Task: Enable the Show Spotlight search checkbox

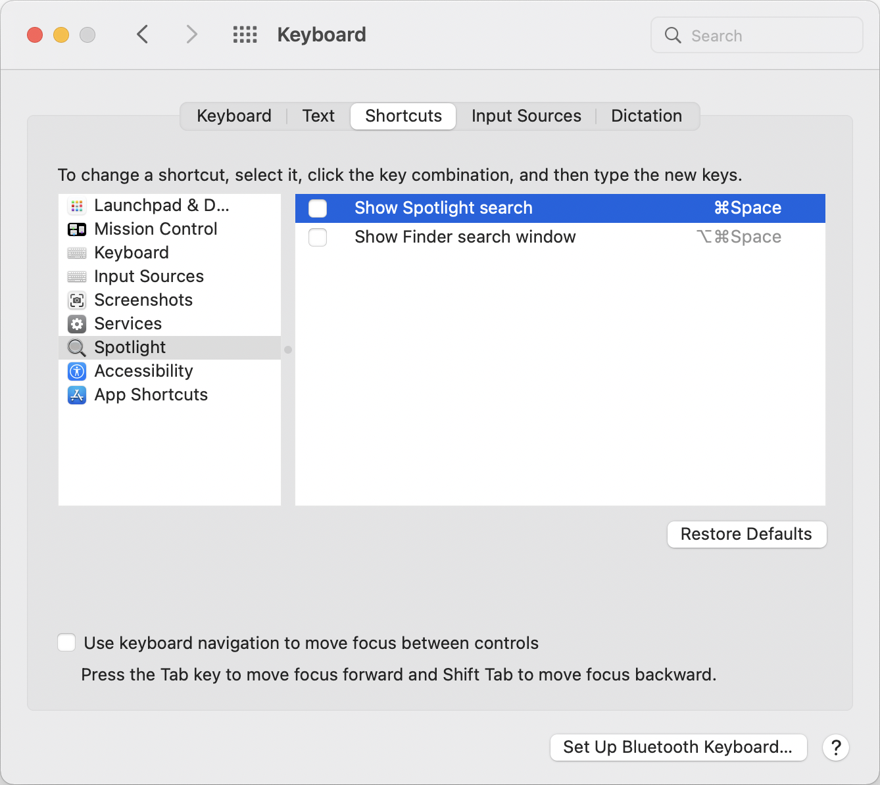Action: pos(318,208)
